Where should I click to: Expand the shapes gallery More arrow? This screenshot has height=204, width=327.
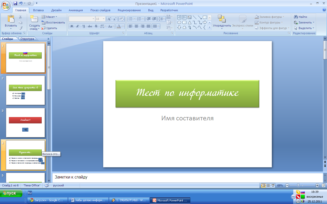click(209, 28)
